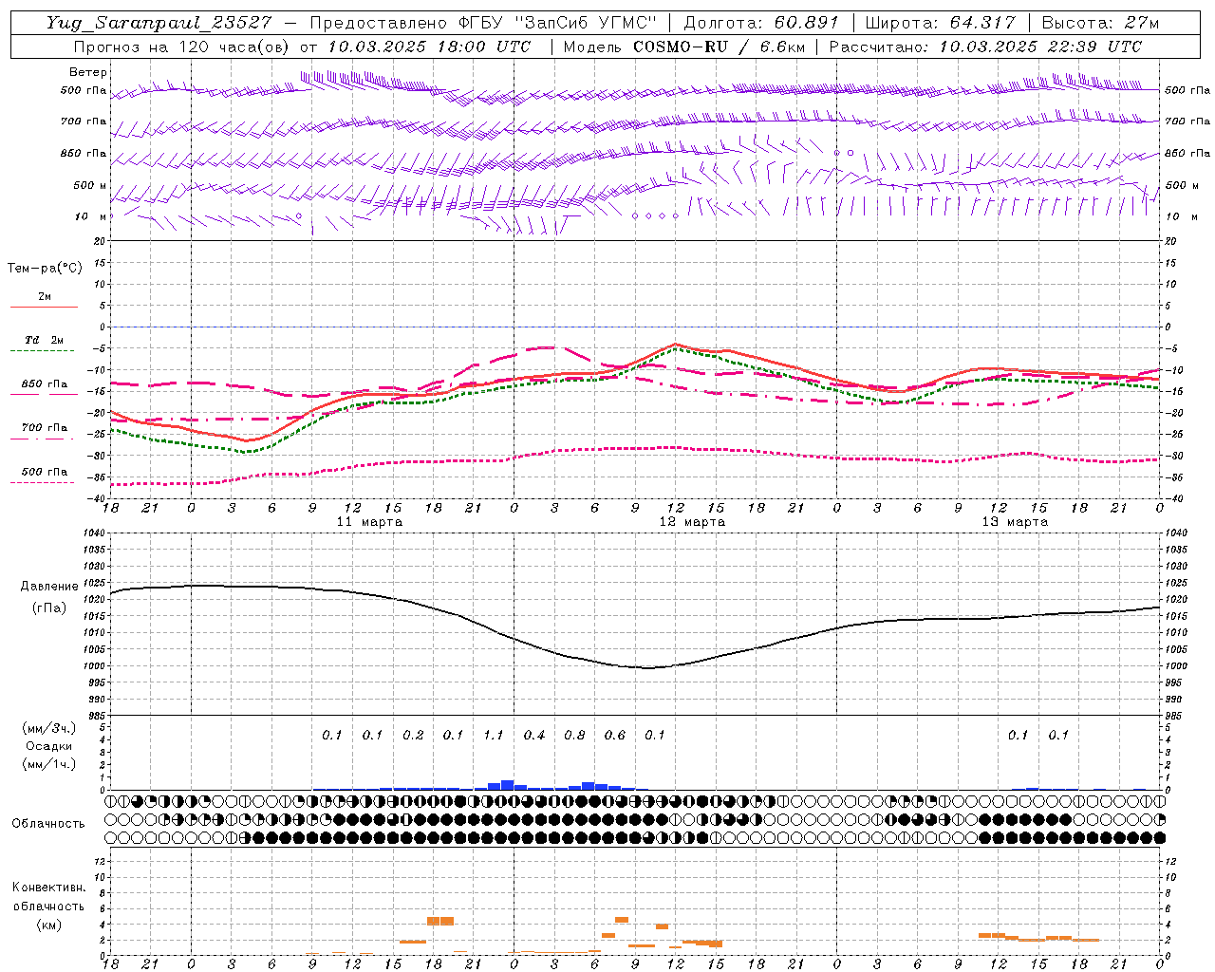Select the Давление pressure panel label
Image resolution: width=1215 pixels, height=972 pixels.
click(x=49, y=587)
